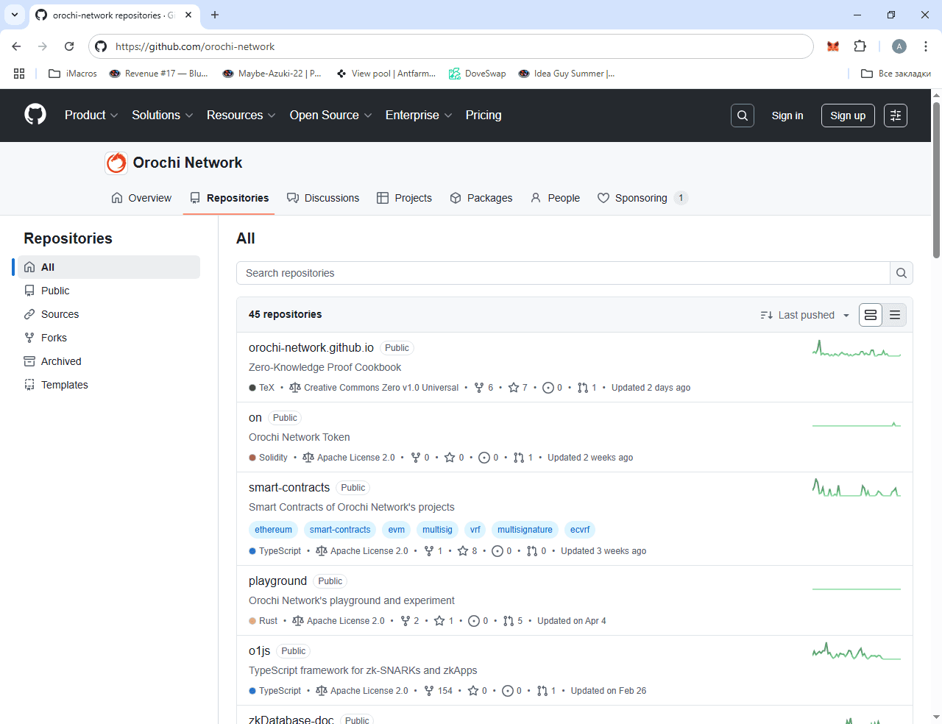Screen dimensions: 942x724
Task: Open the playground repository link
Action: pos(277,581)
